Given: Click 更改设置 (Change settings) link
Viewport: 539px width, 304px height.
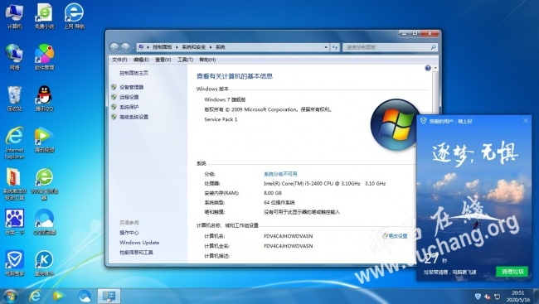Looking at the screenshot, I should [x=398, y=236].
